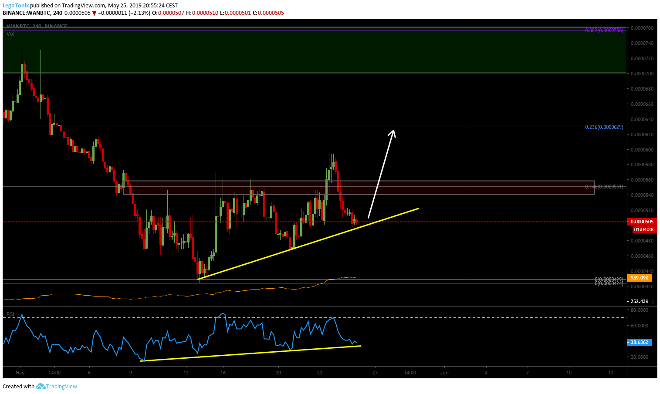The image size is (660, 394).
Task: Click the orange volume value 959.09K
Action: [640, 278]
